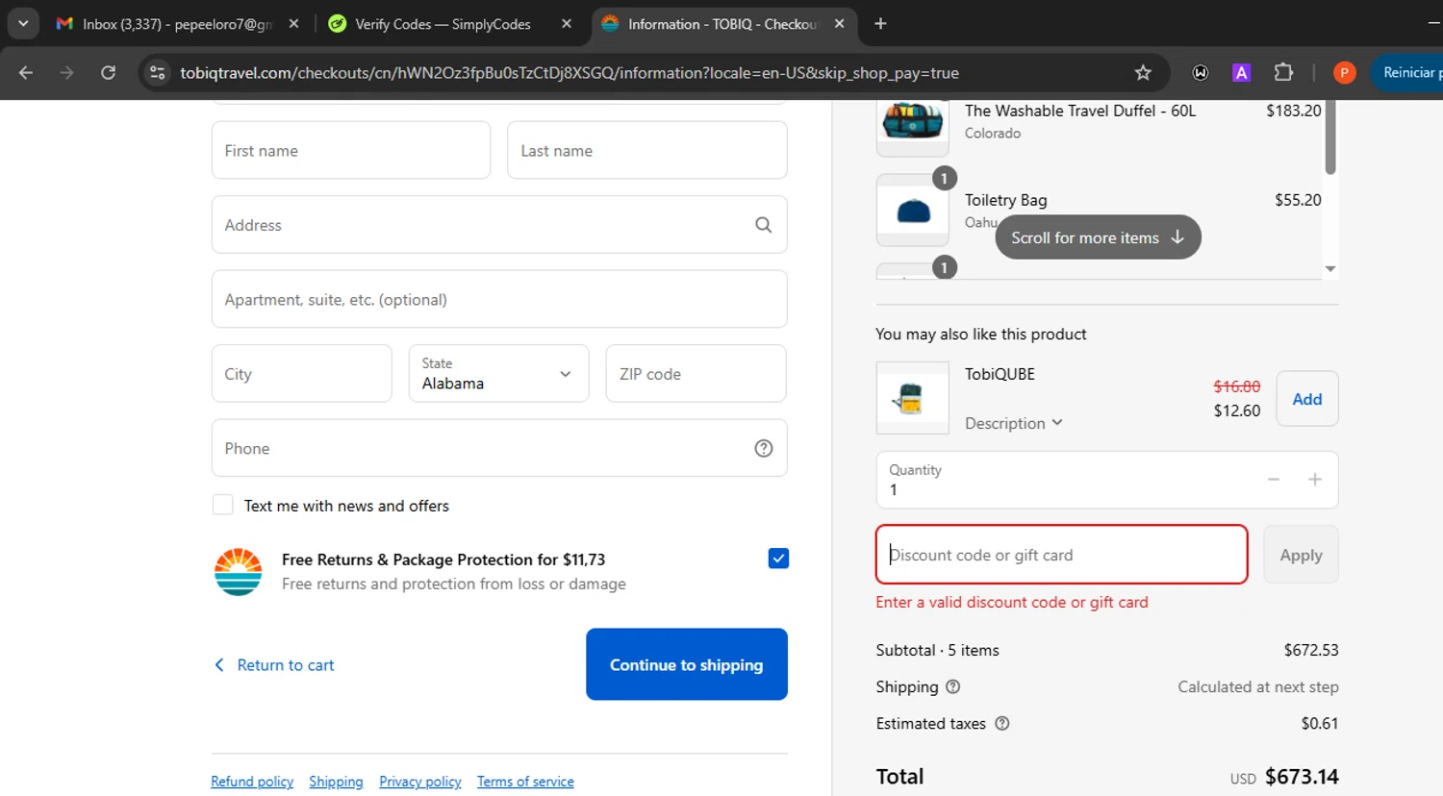
Task: Click the cart items scrollbar thumb
Action: [1330, 137]
